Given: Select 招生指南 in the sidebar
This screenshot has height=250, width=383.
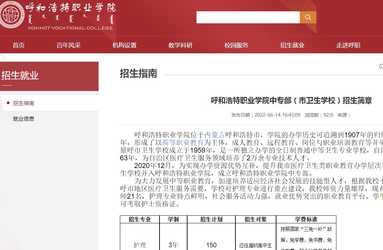Looking at the screenshot, I should tap(23, 103).
